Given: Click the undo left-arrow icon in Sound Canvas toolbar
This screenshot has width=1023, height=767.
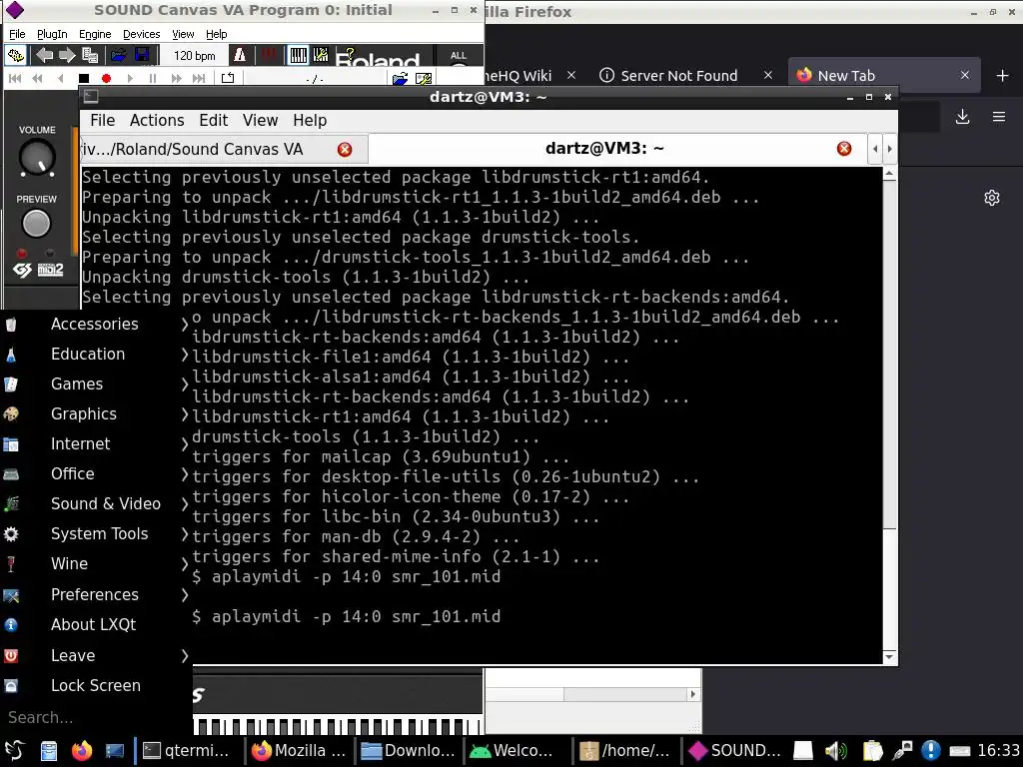Looking at the screenshot, I should coord(44,56).
